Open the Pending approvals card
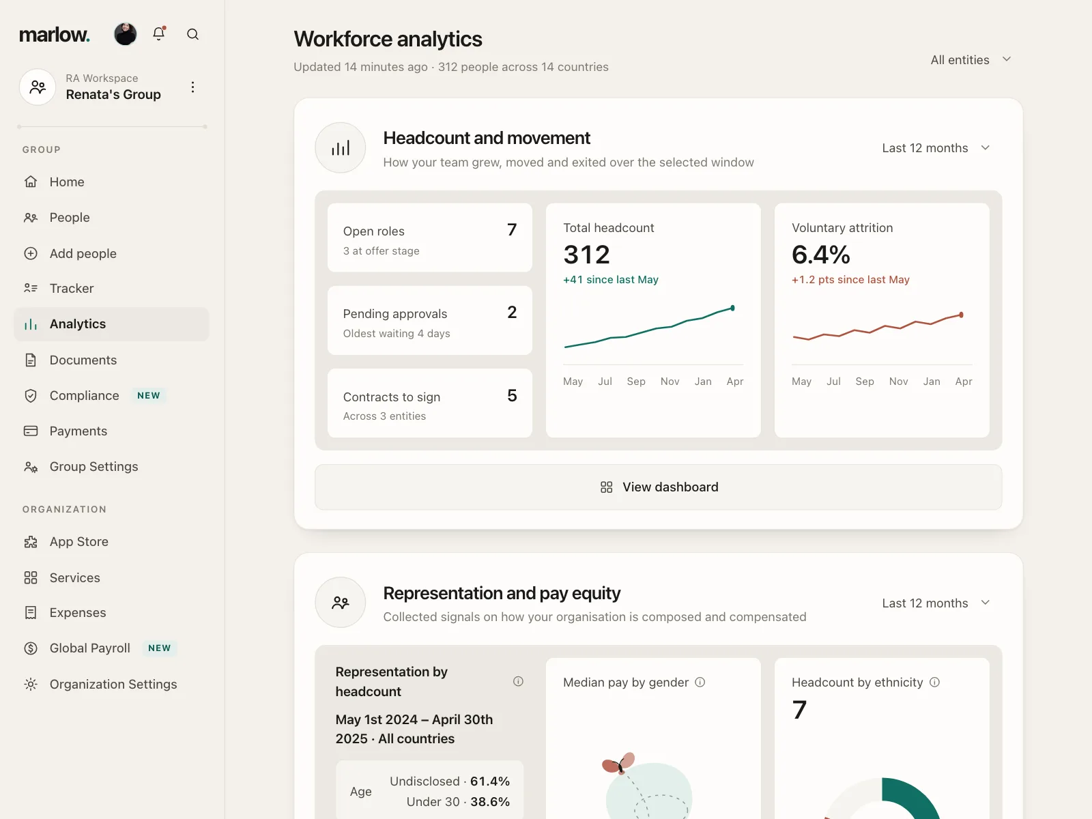The image size is (1092, 819). click(x=430, y=320)
